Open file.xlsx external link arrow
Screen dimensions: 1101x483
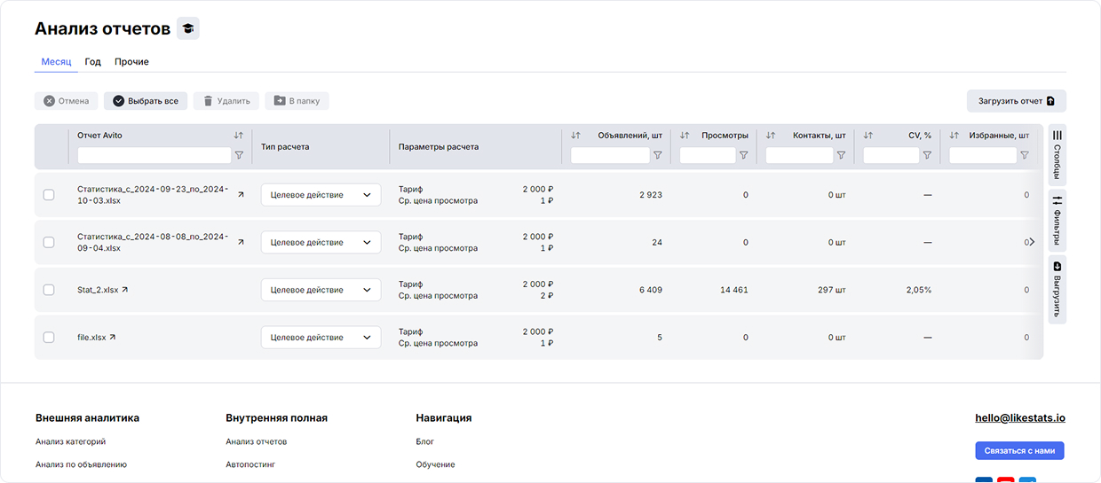tap(113, 337)
